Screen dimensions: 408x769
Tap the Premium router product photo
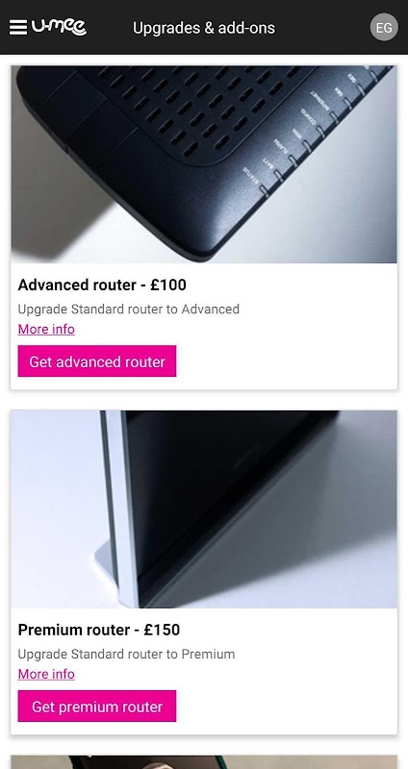204,509
